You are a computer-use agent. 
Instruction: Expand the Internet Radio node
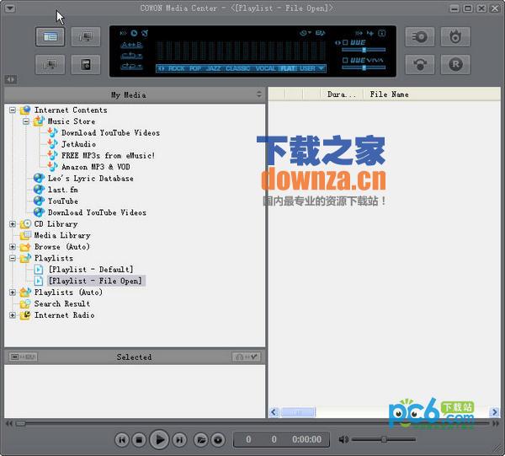(13, 315)
